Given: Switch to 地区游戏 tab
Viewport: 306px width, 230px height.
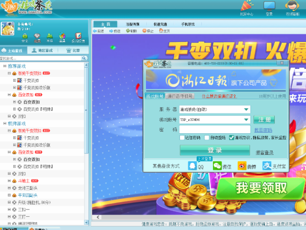Looking at the screenshot, I should click(43, 50).
